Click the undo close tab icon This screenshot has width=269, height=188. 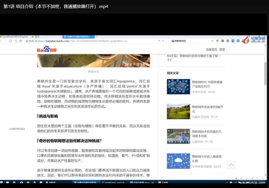[16, 41]
